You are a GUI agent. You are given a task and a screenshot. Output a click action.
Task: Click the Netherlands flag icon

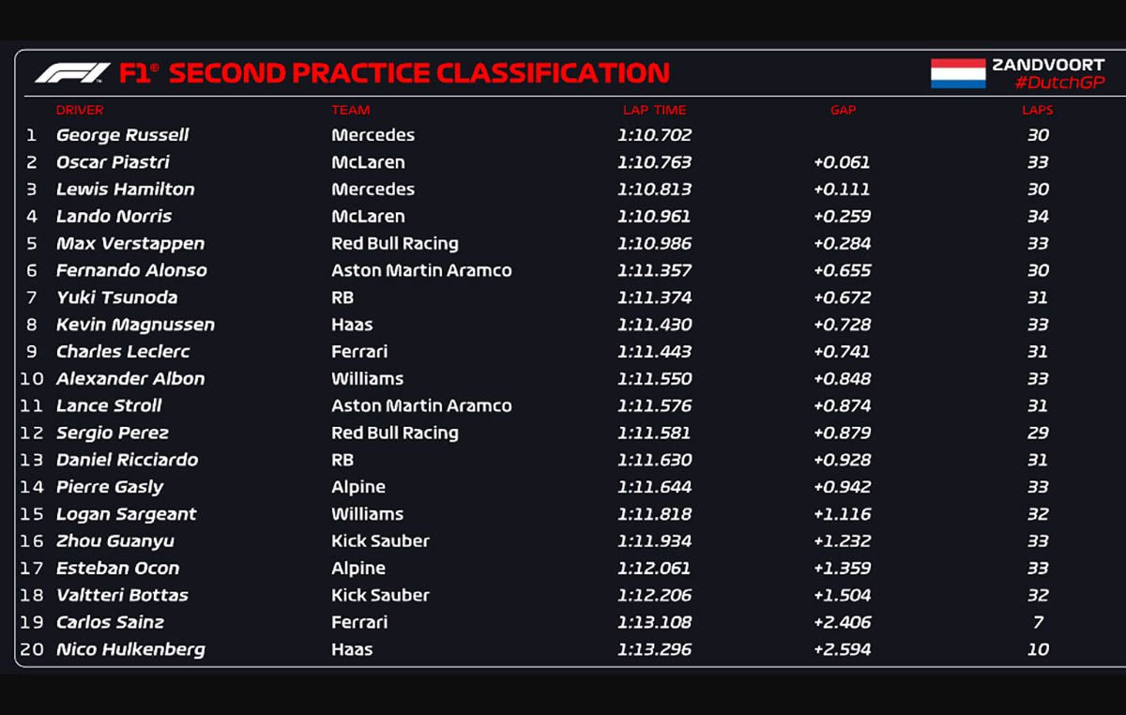[957, 73]
